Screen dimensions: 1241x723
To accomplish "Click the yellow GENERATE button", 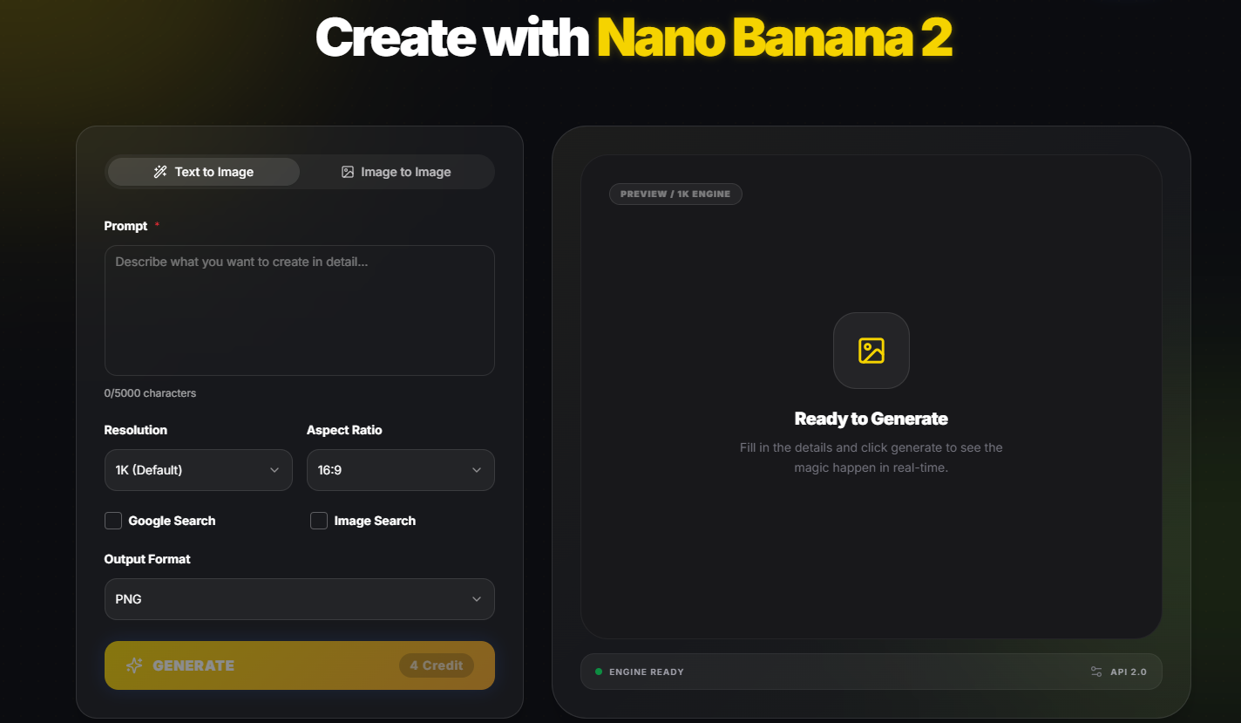I will (x=300, y=665).
